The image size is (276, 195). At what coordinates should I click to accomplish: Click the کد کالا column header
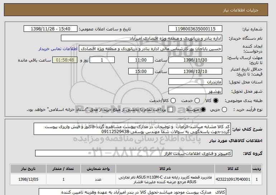(233, 169)
